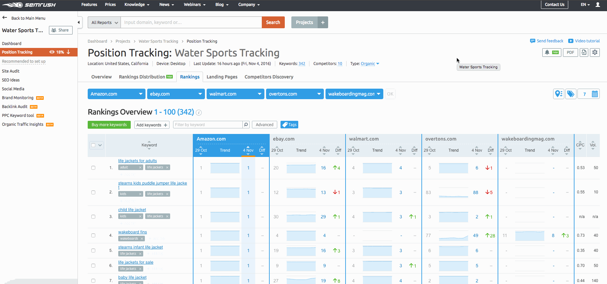
Task: Expand the All Reports dropdown
Action: point(104,22)
